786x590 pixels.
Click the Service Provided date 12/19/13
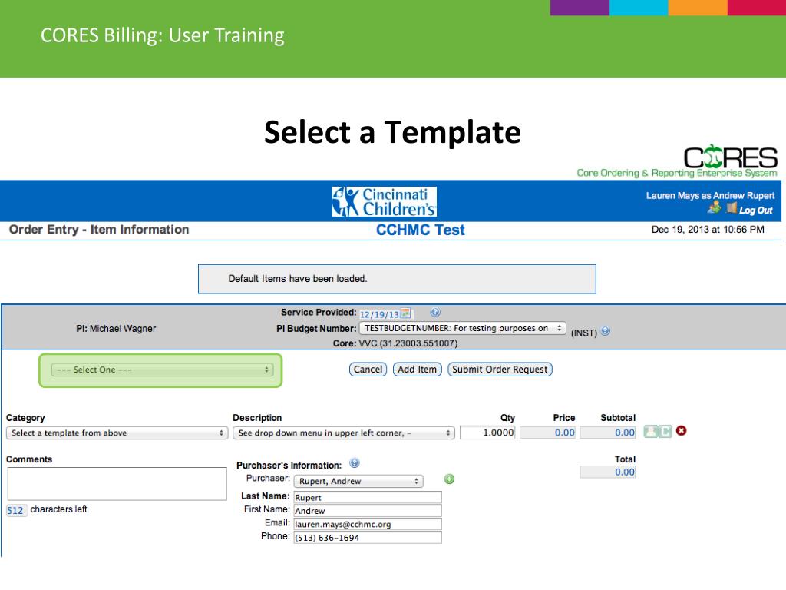tap(379, 314)
